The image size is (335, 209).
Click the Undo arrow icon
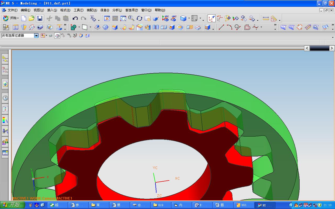coord(75,18)
